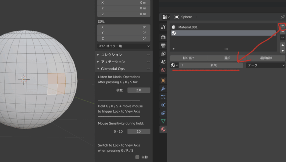Open the View Layer properties tab
286x162 pixels.
163,53
